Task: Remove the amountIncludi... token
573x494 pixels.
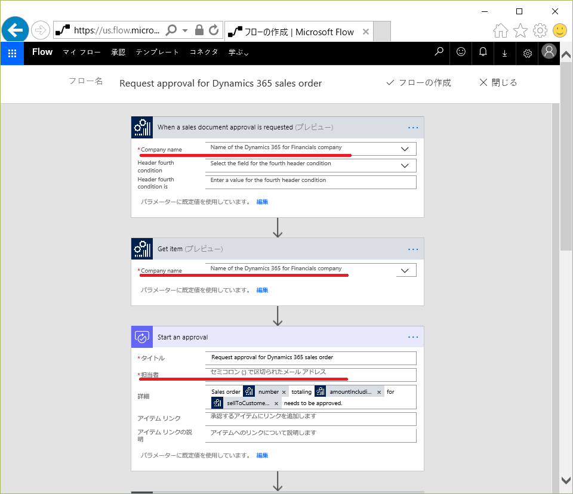Action: coord(379,392)
